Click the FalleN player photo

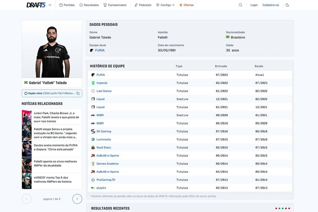click(52, 49)
